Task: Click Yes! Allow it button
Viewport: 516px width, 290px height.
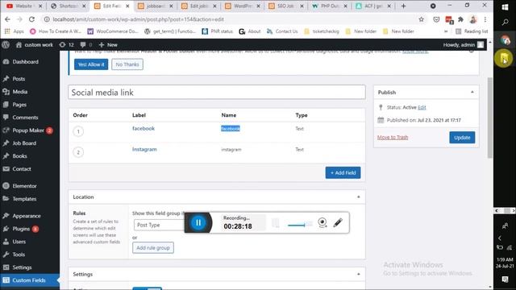Action: [x=91, y=64]
